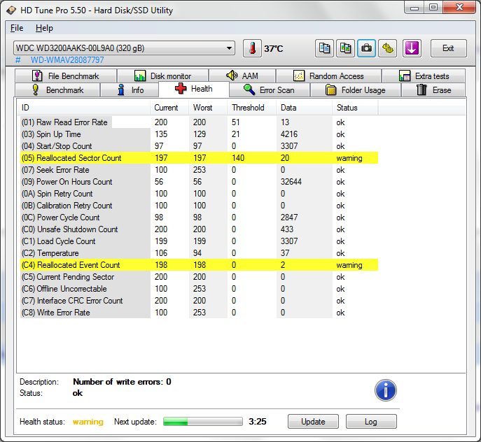Click warning status in Reallocated Sector row
Screen dimensions: 481x442
pyautogui.click(x=349, y=158)
